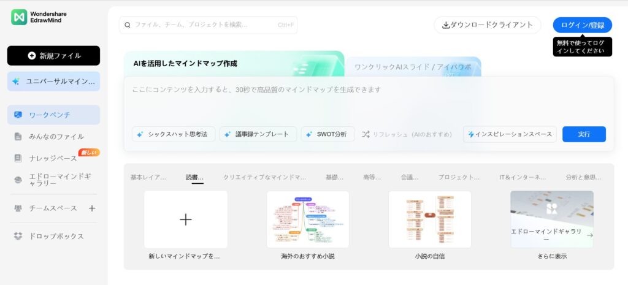Viewport: 628px width, 285px height.
Task: Click the 新しいマインドマップを… label
Action: tap(184, 257)
